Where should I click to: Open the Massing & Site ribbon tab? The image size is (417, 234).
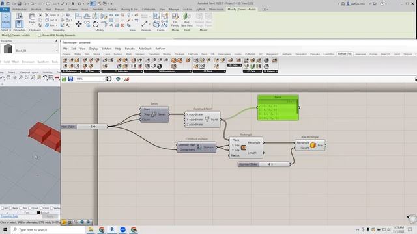pyautogui.click(x=129, y=10)
